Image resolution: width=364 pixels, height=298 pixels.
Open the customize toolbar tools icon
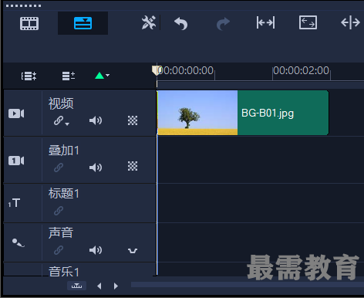click(x=149, y=22)
